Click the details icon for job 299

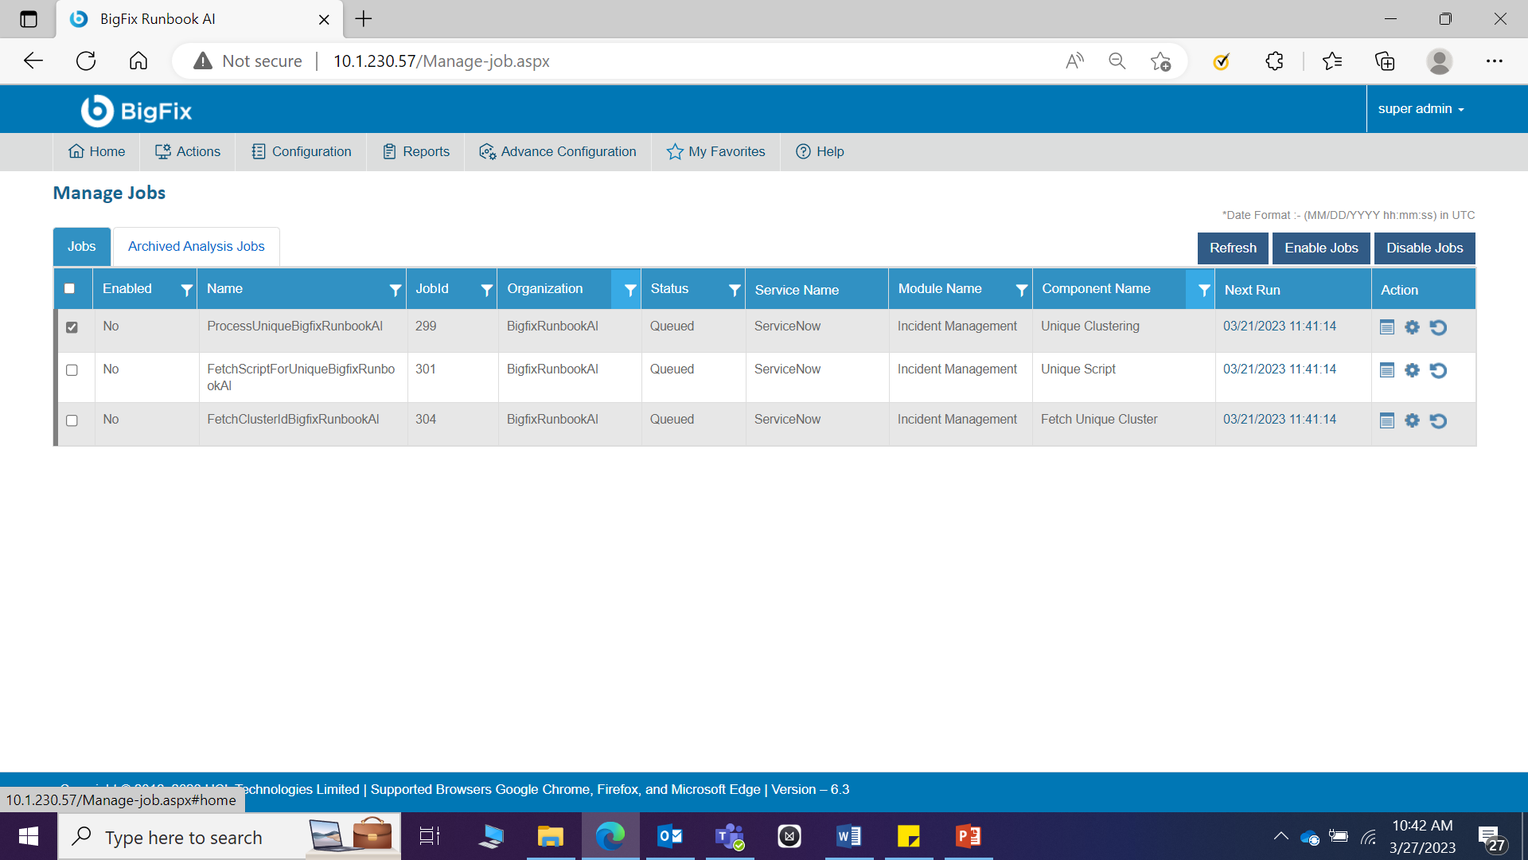click(1387, 327)
